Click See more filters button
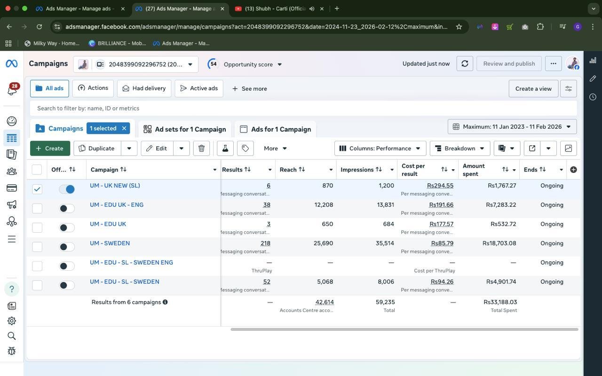Screen dimensions: 602x376 pyautogui.click(x=249, y=88)
